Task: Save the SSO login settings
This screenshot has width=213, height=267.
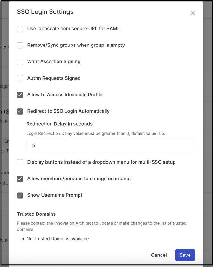Action: coord(185,255)
